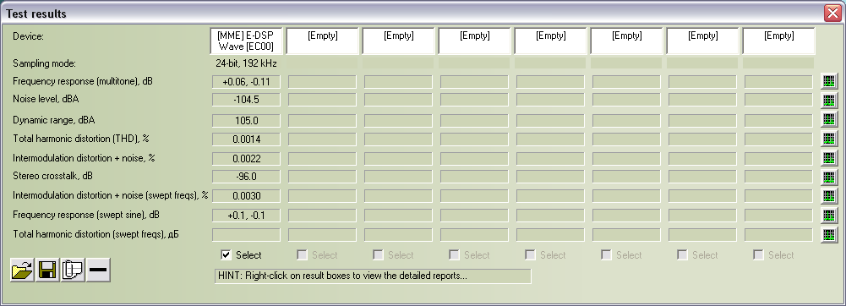Open graph icon for swept sine response
This screenshot has width=846, height=306.
pyautogui.click(x=829, y=216)
